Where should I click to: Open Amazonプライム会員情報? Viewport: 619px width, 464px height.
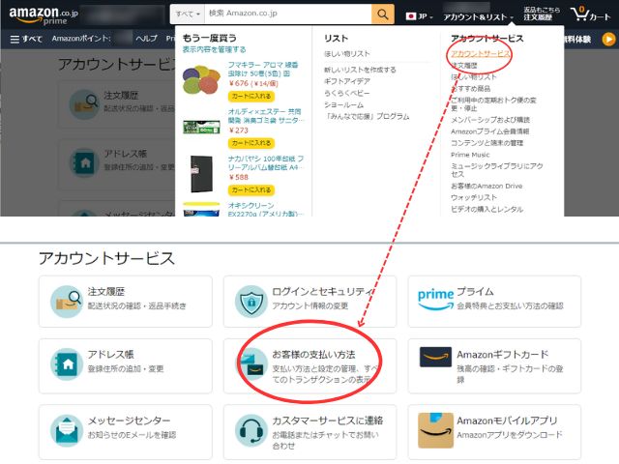point(490,131)
